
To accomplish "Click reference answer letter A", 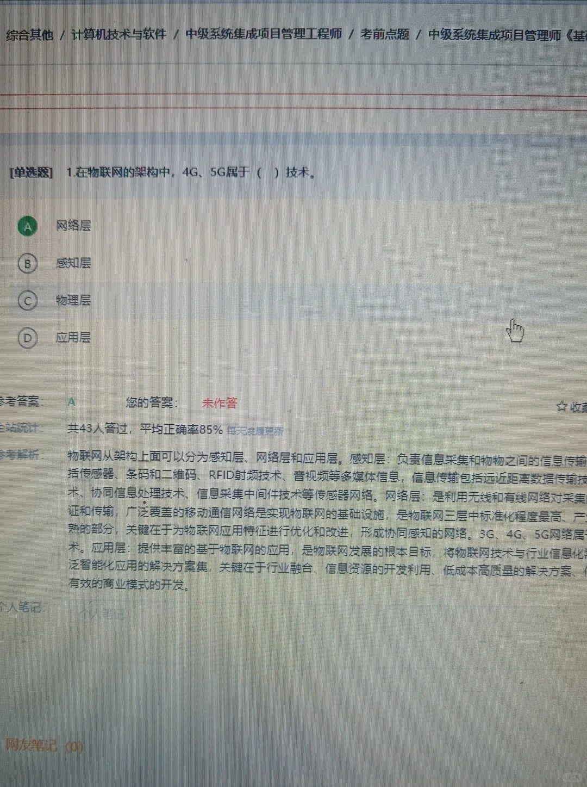I will tap(71, 402).
